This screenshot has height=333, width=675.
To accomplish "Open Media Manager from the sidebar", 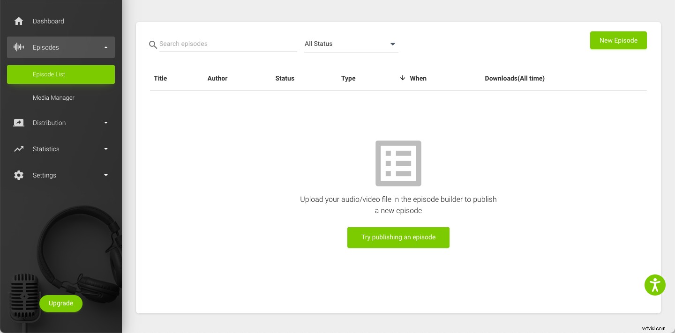I will (x=53, y=97).
